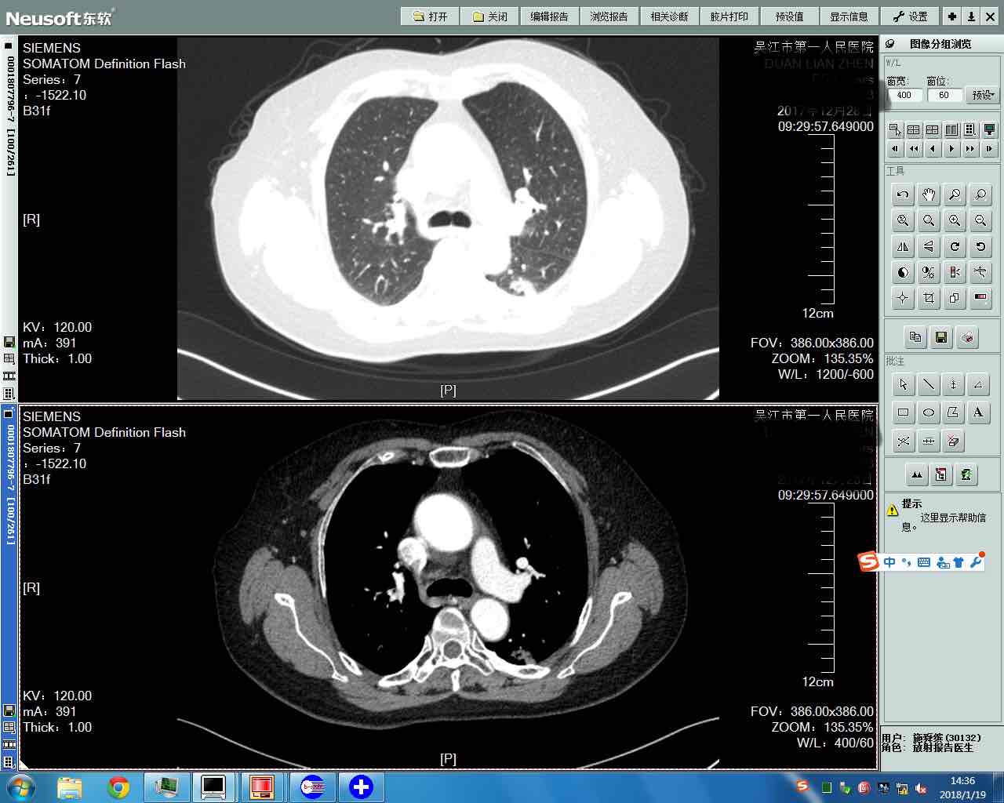Select the freehand polygon annotation tool
Image resolution: width=1004 pixels, height=803 pixels.
click(x=953, y=412)
